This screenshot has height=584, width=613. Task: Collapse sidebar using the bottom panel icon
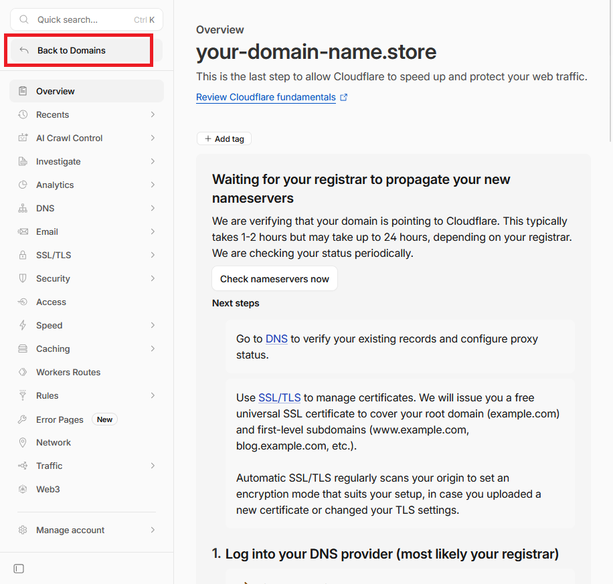pyautogui.click(x=19, y=569)
